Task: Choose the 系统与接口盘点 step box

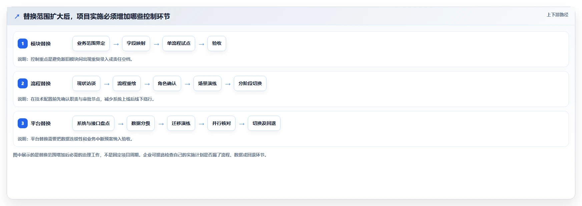Action: point(93,123)
